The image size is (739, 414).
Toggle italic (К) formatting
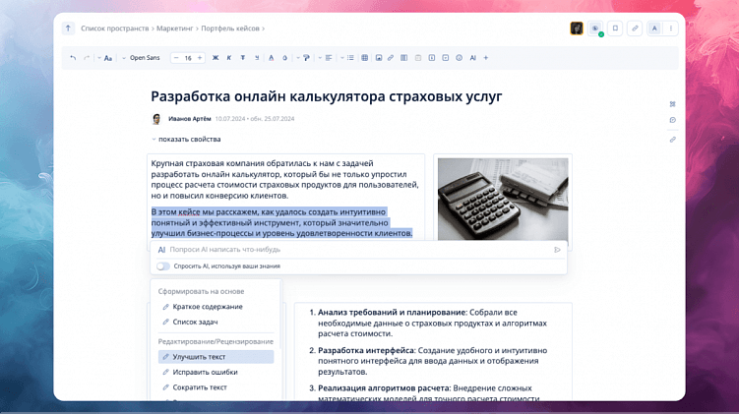click(x=229, y=58)
